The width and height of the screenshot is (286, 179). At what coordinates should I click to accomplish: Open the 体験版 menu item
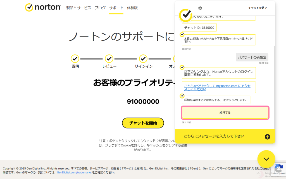pyautogui.click(x=132, y=8)
